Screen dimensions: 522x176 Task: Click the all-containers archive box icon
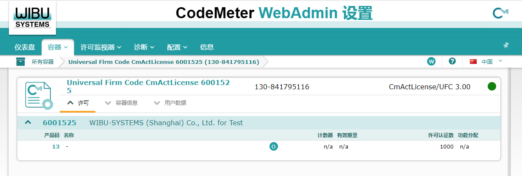tap(21, 62)
